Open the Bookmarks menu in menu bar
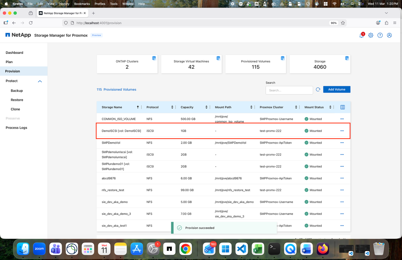This screenshot has height=260, width=402. 82,4
